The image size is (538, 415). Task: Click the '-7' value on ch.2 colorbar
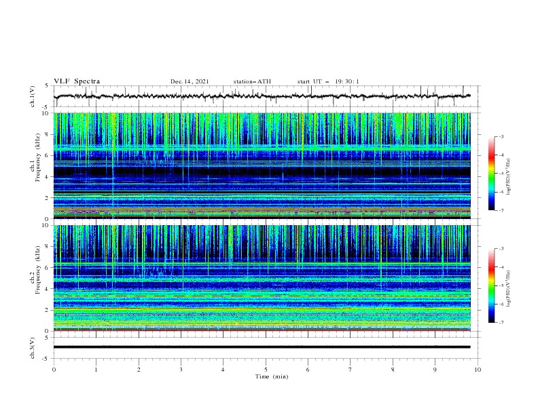pos(501,322)
